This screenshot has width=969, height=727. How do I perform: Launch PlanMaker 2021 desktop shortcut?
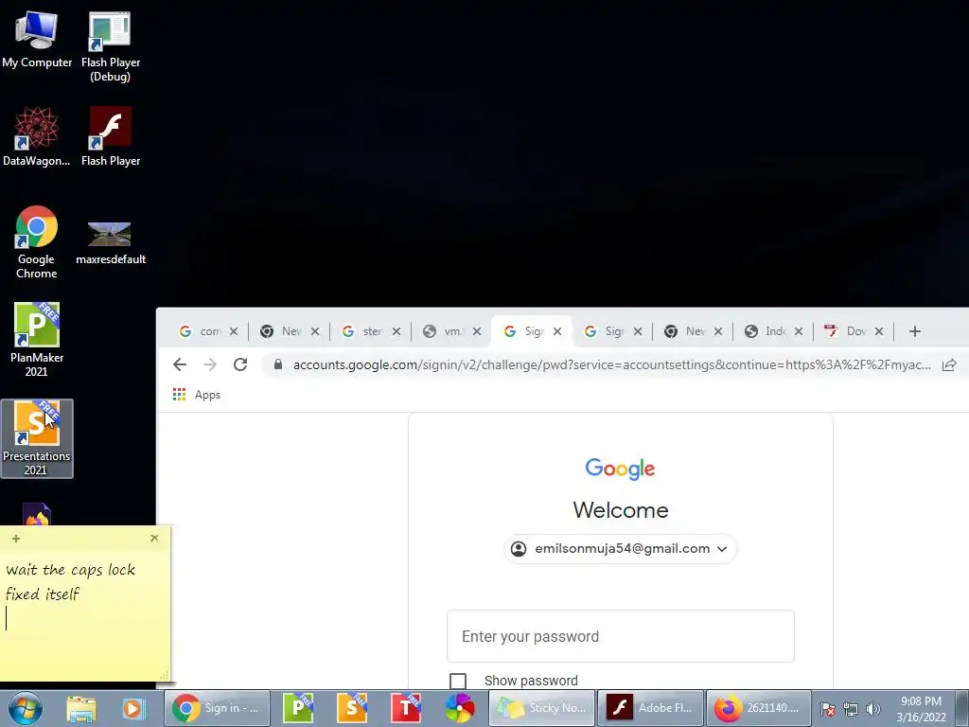click(x=37, y=340)
